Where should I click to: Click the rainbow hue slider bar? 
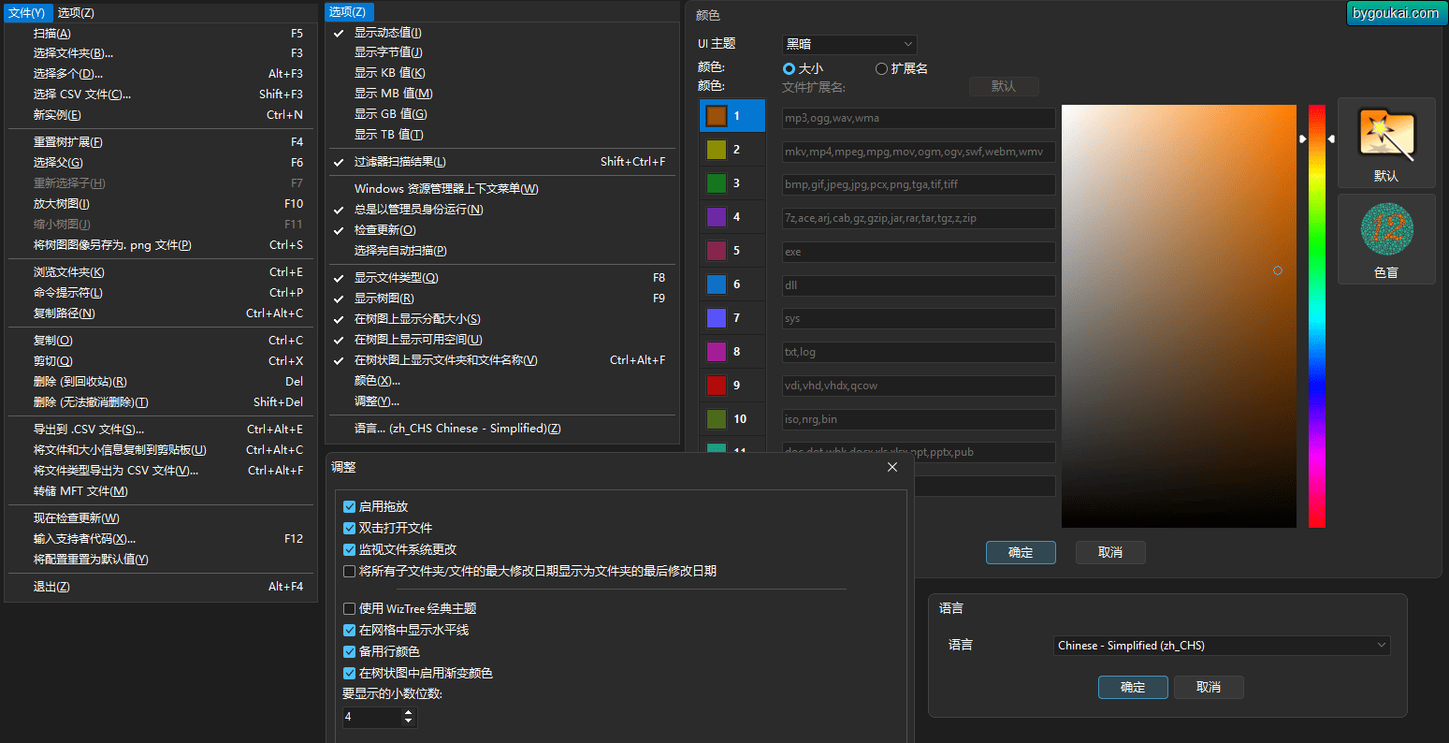pos(1317,316)
